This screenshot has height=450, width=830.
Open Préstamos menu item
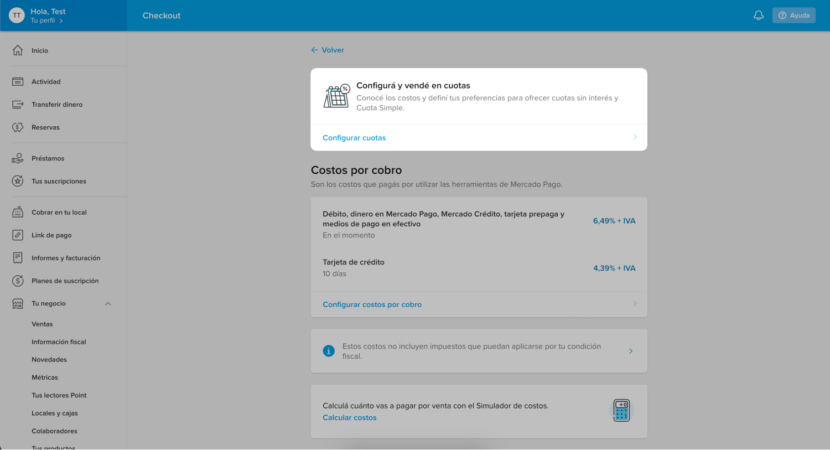click(x=48, y=158)
